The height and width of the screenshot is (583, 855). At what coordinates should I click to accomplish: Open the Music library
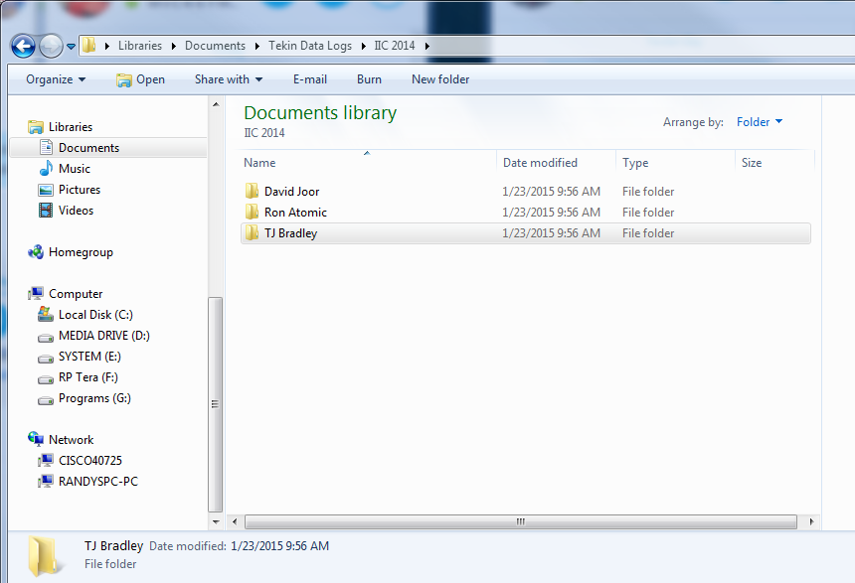[75, 169]
